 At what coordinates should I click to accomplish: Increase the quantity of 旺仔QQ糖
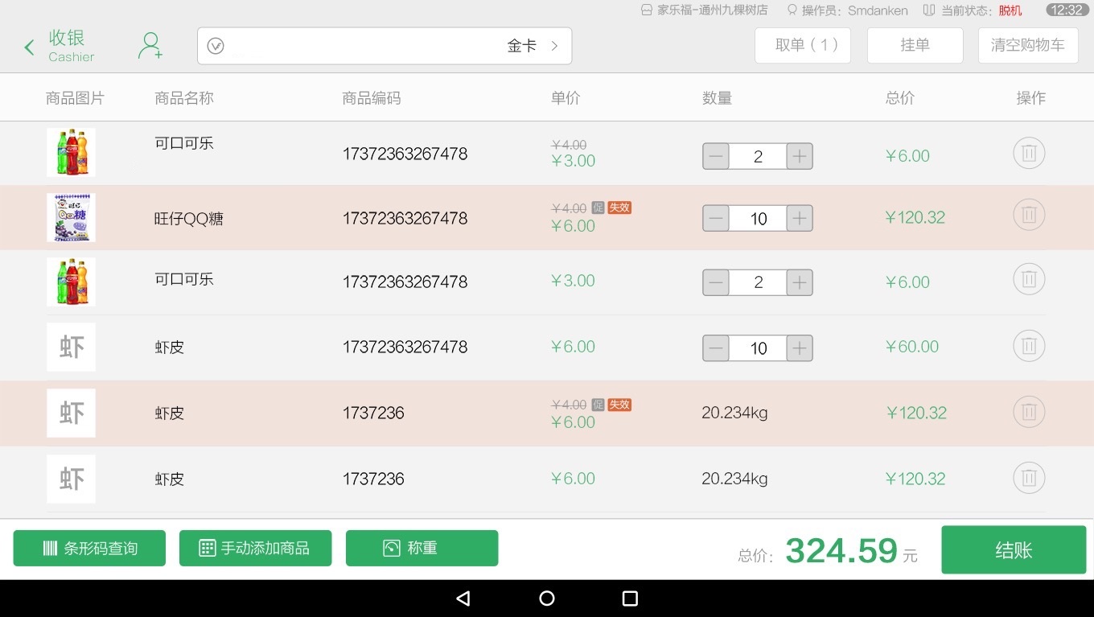799,218
